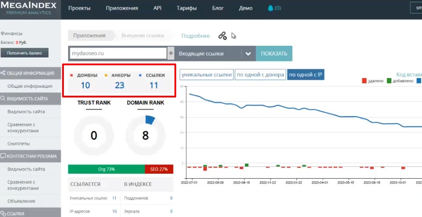Click the Поддоменов value 0
Screen dimensions: 422x217
[x=171, y=198]
